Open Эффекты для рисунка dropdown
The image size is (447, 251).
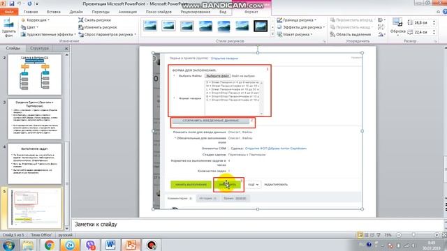tap(301, 27)
